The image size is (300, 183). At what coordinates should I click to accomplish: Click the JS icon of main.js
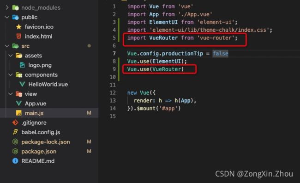point(19,113)
